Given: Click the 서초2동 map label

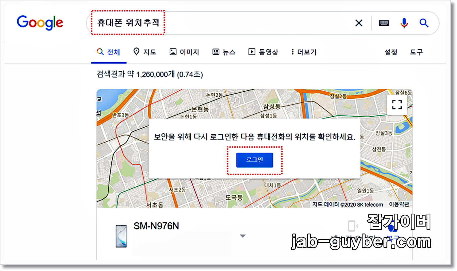Looking at the screenshot, I should (x=177, y=190).
